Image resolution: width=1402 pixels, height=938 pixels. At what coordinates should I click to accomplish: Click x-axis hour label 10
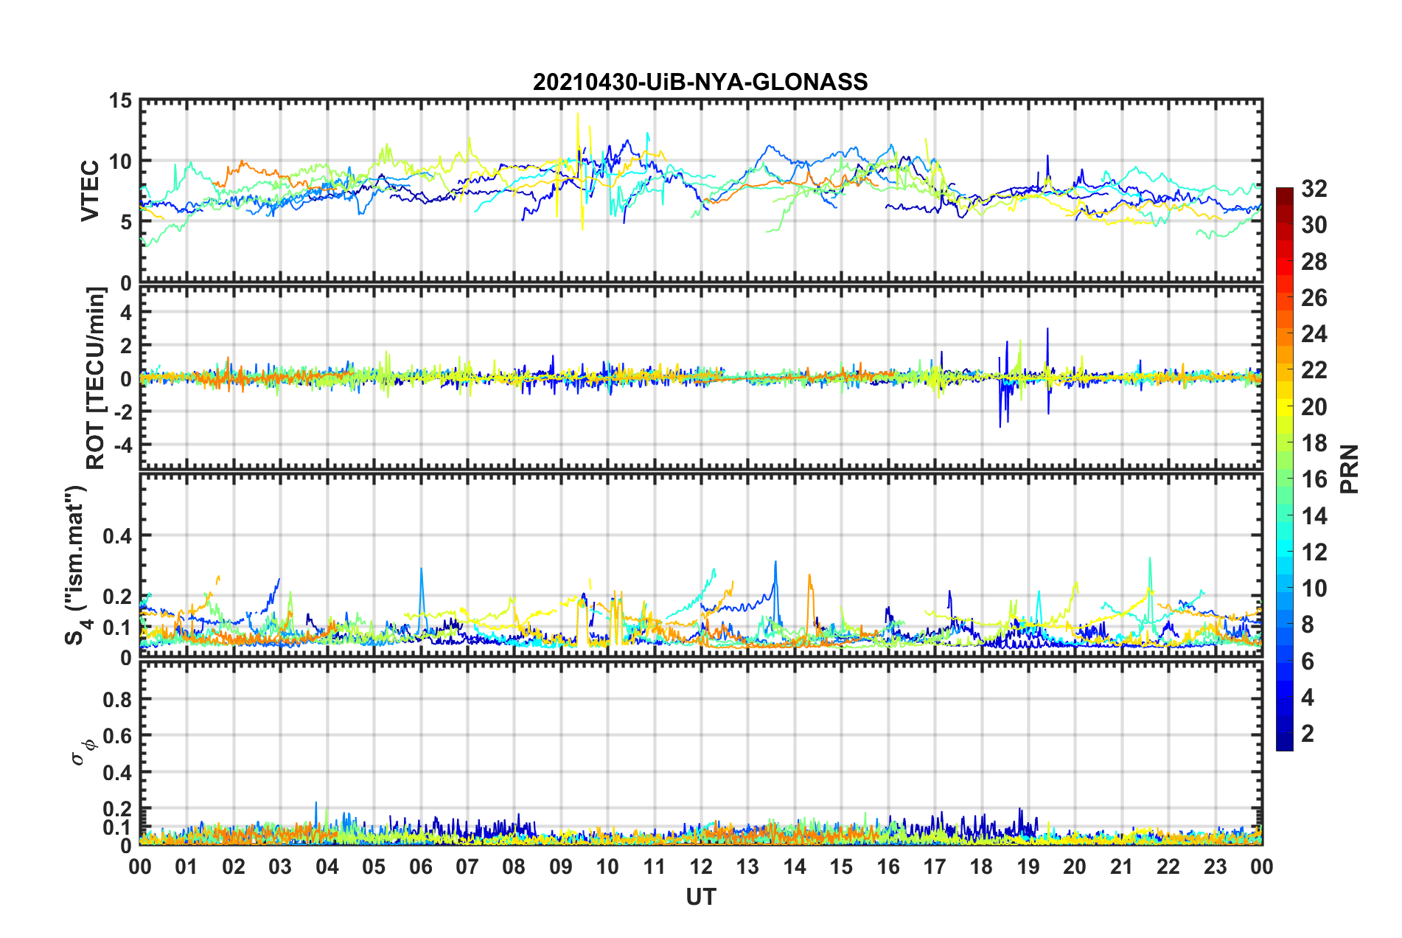click(x=607, y=866)
